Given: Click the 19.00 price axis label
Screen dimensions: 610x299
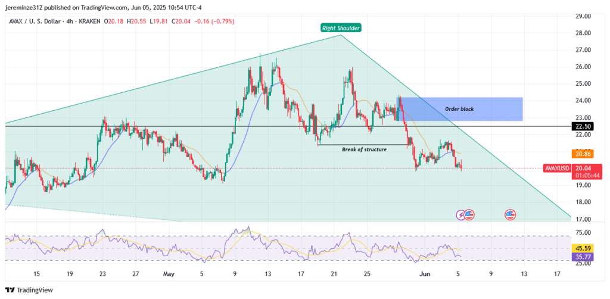Looking at the screenshot, I should (583, 185).
